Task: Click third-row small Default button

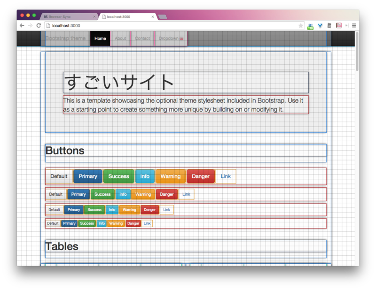Action: [55, 210]
